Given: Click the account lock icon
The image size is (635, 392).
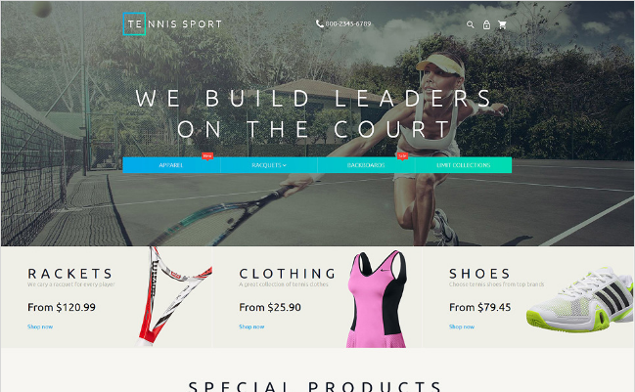Looking at the screenshot, I should [x=486, y=24].
